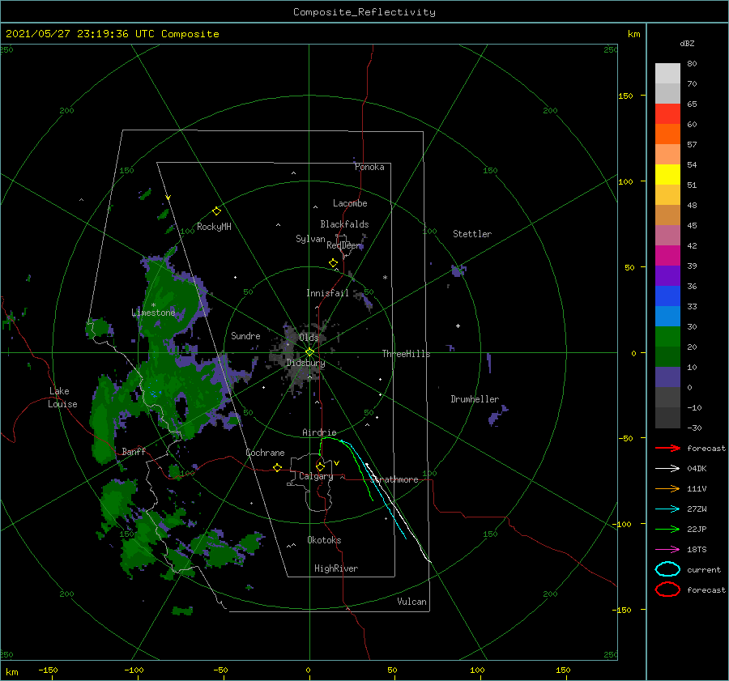729x681 pixels.
Task: Click the green 22JP storm track line
Action: tap(358, 460)
